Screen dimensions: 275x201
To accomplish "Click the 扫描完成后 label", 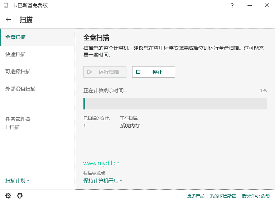I will tap(94, 173).
